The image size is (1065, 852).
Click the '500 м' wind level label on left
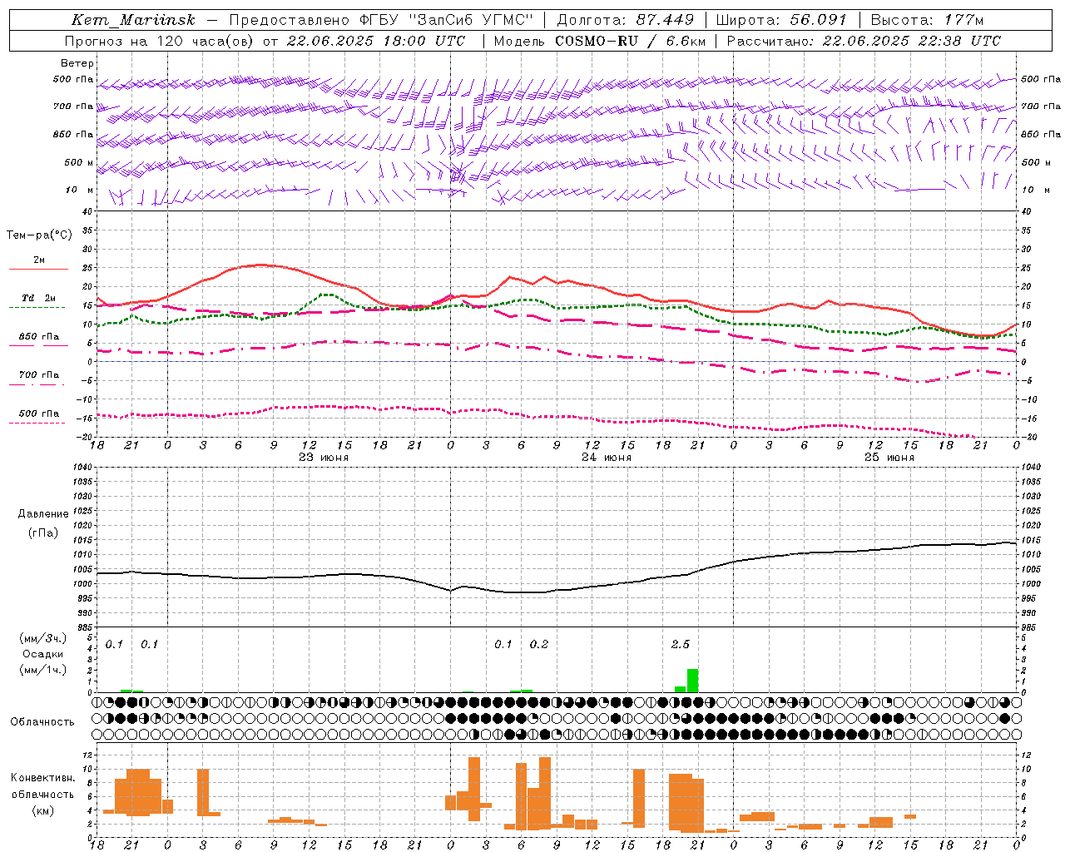pos(80,163)
